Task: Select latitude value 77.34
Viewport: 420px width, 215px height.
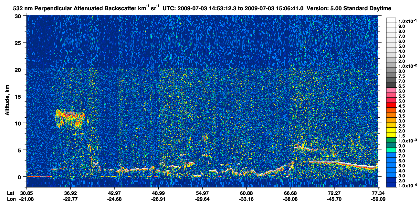Action: (378, 193)
